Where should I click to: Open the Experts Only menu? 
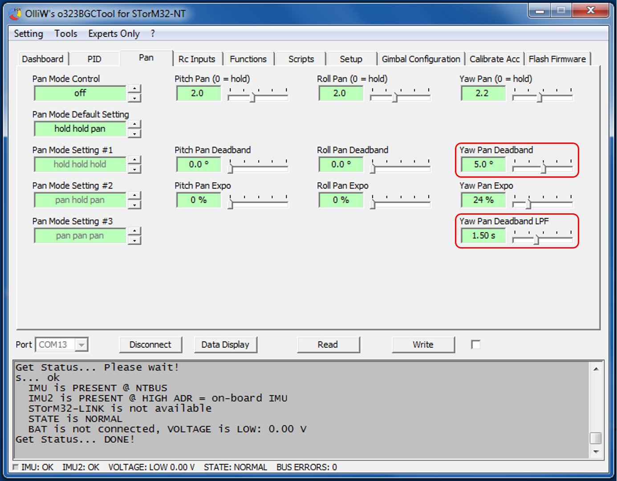(x=114, y=34)
